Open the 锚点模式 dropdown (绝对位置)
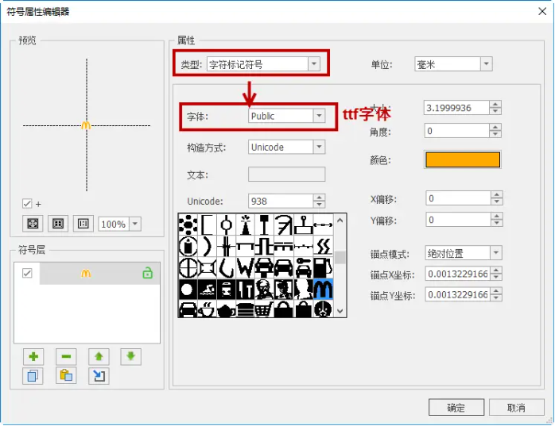555x426 pixels. tap(496, 252)
